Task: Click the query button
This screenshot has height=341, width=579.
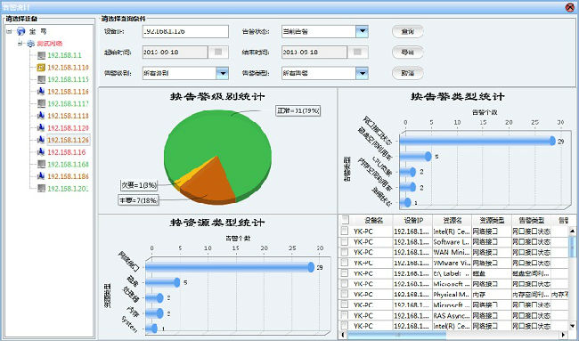Action: pos(407,32)
